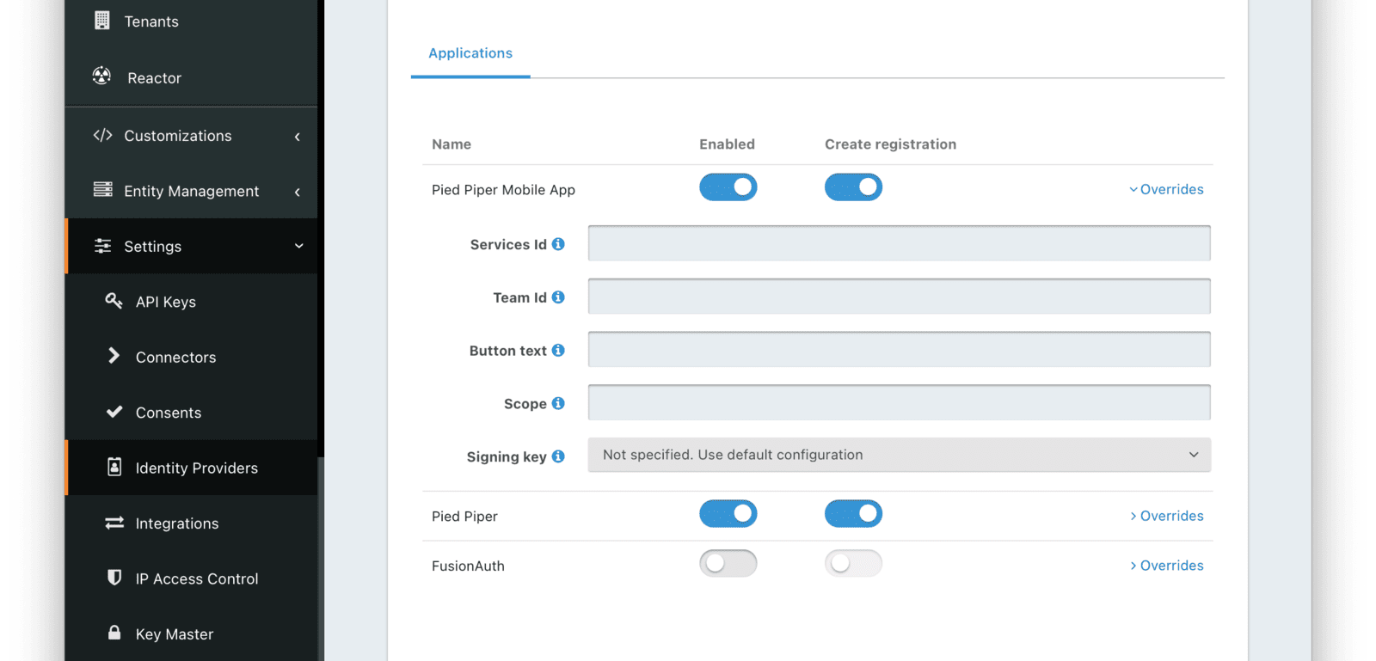Disable Pied Piper Mobile App enabled toggle
This screenshot has height=661, width=1376.
tap(728, 187)
